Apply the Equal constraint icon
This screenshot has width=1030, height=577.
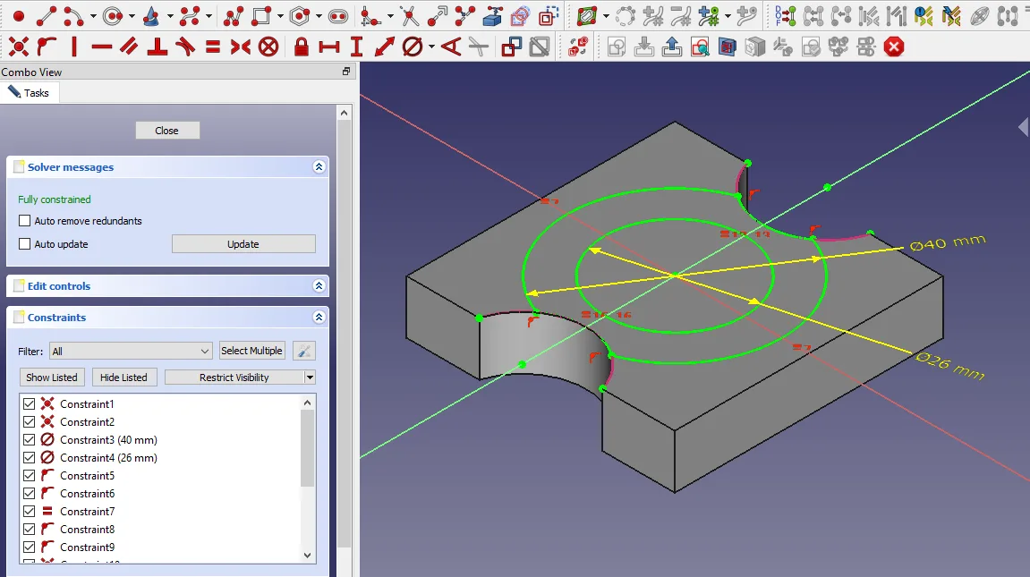coord(213,47)
